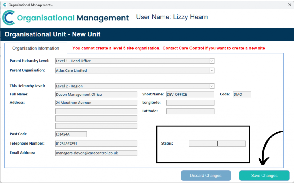Viewport: 294px width, 183px height.
Task: Expand the Parent Heirarchy Level dropdown arrow
Action: point(212,61)
